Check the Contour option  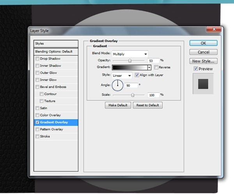click(41, 94)
